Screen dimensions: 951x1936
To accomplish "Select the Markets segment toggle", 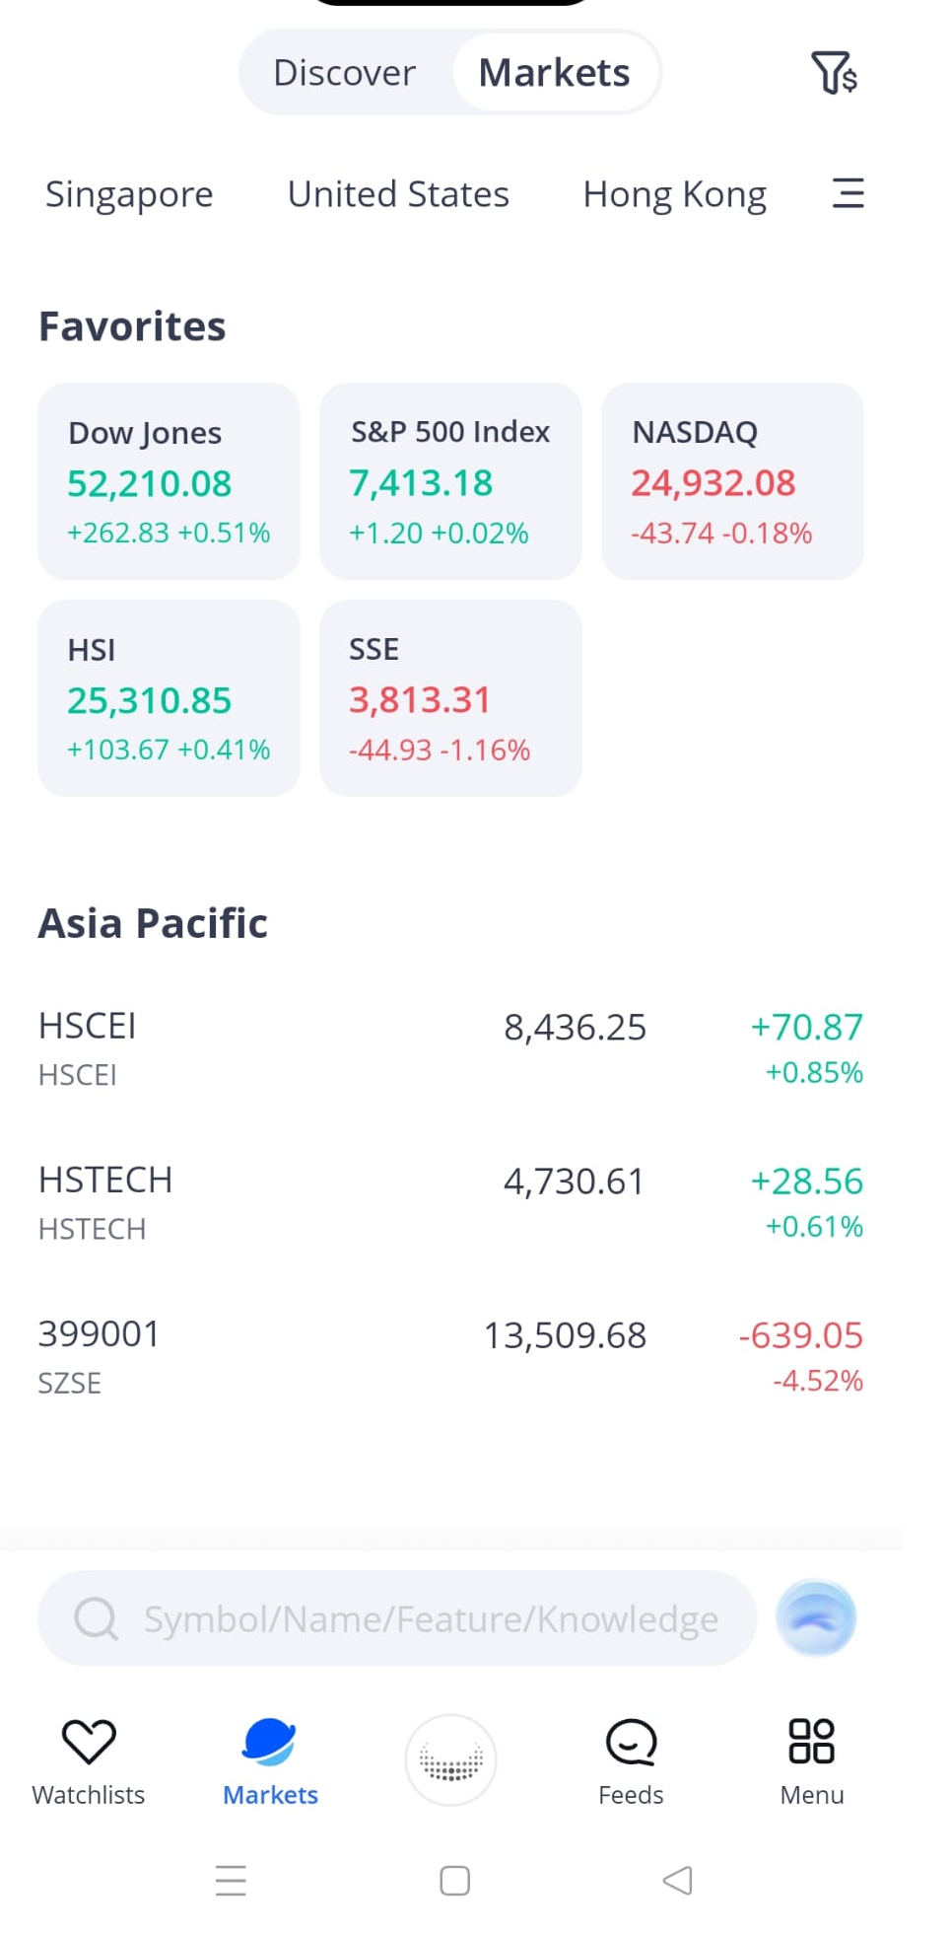I will [554, 72].
